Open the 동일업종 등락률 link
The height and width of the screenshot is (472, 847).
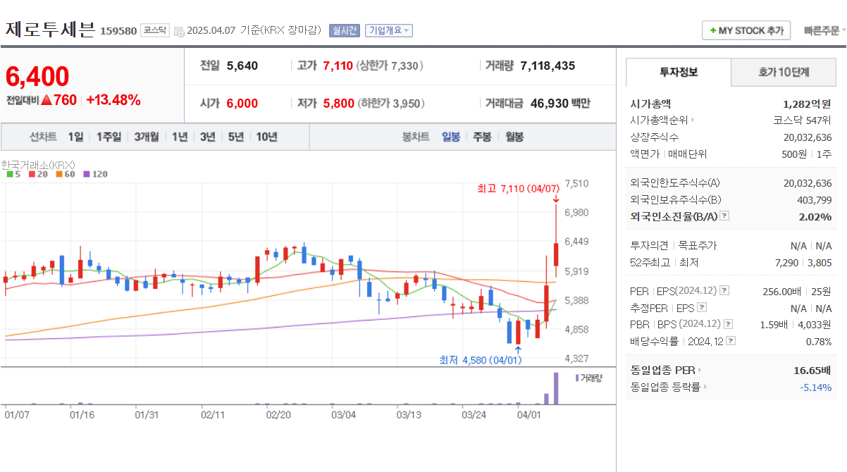(x=669, y=387)
